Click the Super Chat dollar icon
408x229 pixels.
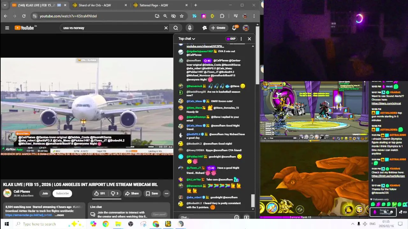pyautogui.click(x=246, y=217)
